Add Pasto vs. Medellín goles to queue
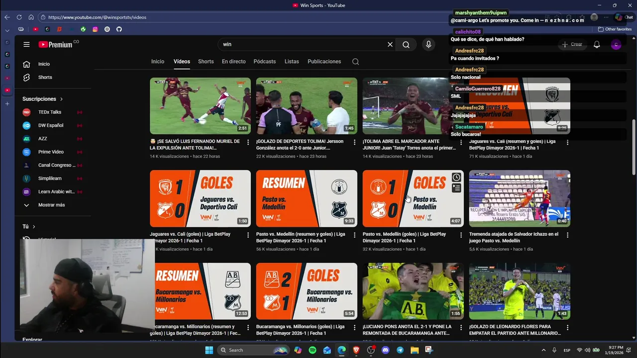The image size is (637, 358). click(456, 188)
